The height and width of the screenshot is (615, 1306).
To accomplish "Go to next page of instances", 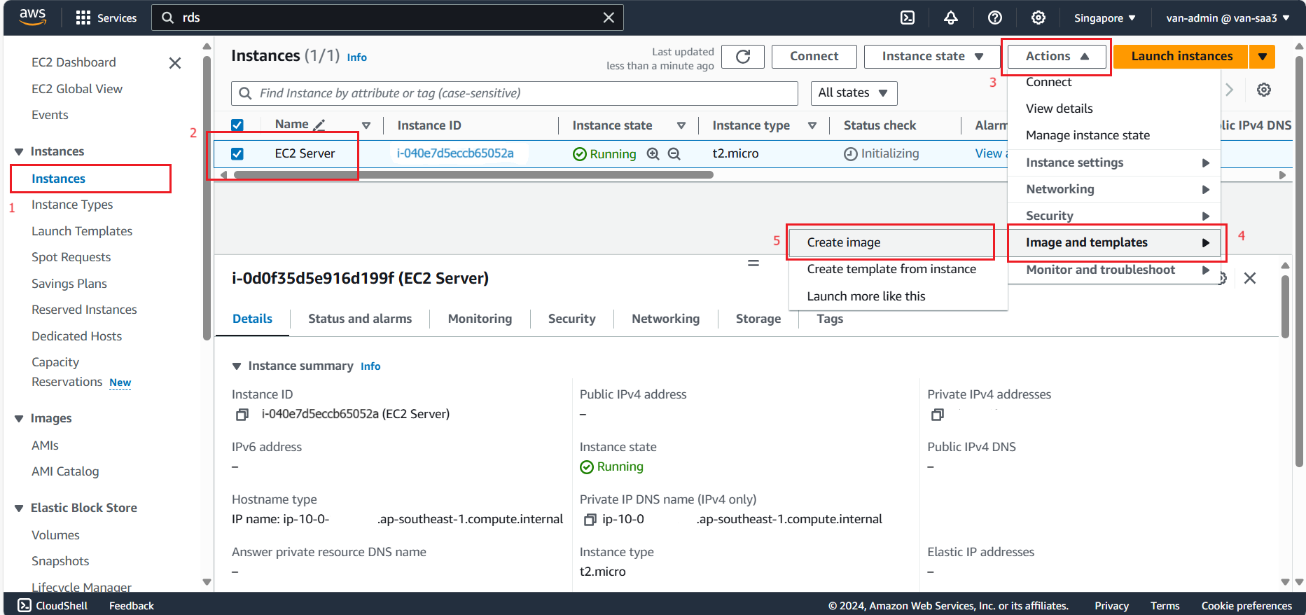I will 1229,90.
